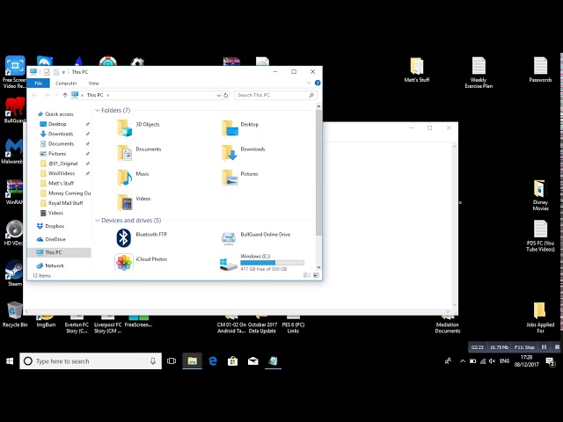The height and width of the screenshot is (422, 563).
Task: Open the Desktop folder in Folders section
Action: pos(240,127)
